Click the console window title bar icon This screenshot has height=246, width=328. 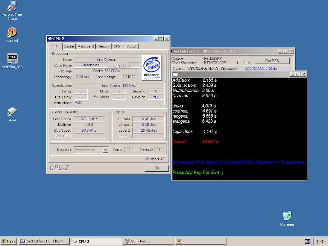[x=175, y=74]
